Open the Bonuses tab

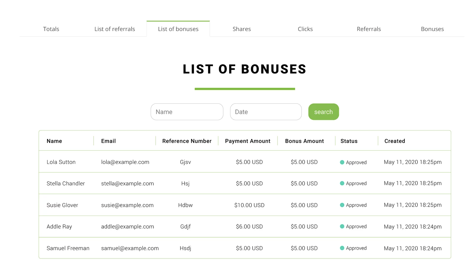432,29
